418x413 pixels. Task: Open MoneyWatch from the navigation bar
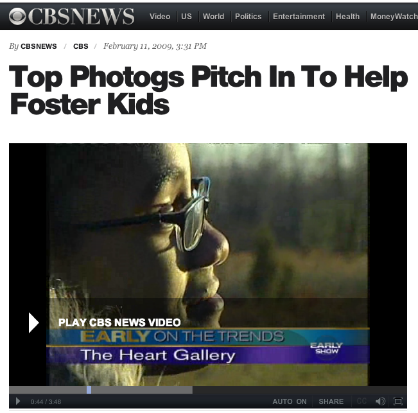(x=394, y=17)
